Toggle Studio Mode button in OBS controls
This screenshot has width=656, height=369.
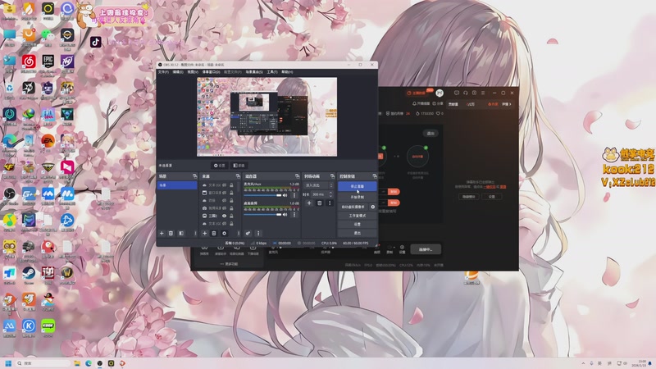(x=357, y=216)
